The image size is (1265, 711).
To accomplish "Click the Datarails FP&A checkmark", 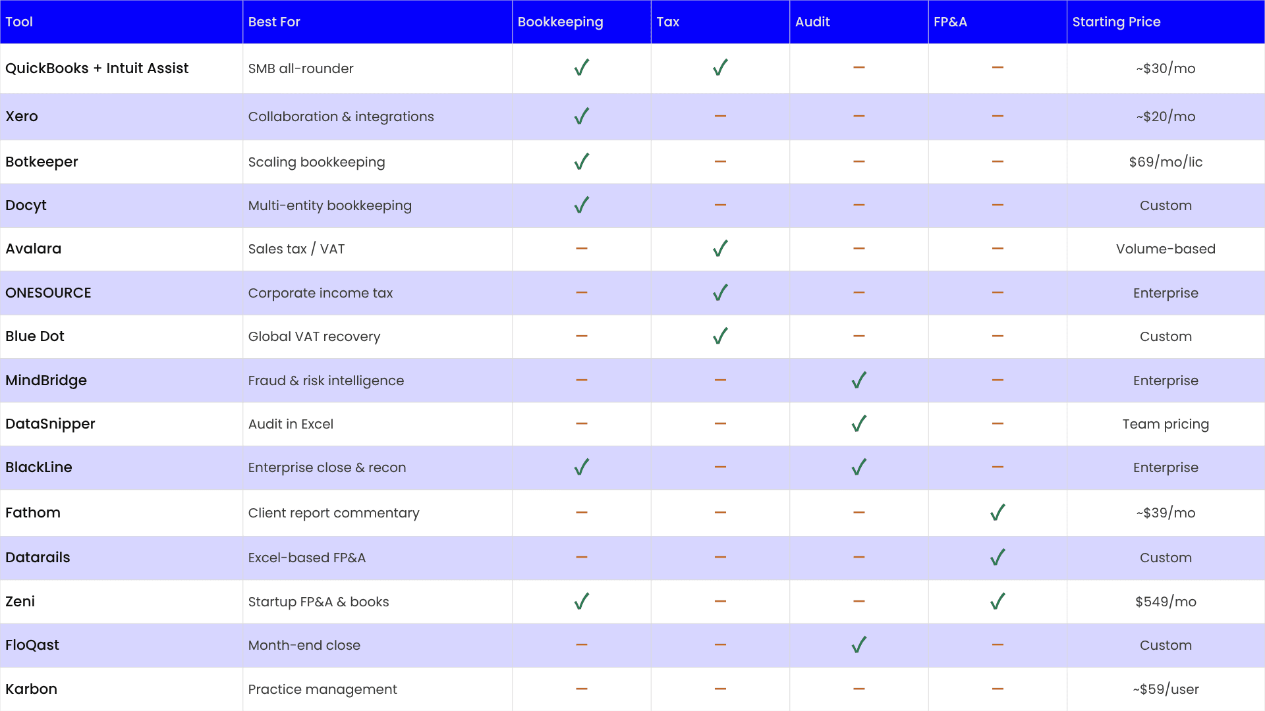I will pyautogui.click(x=998, y=557).
